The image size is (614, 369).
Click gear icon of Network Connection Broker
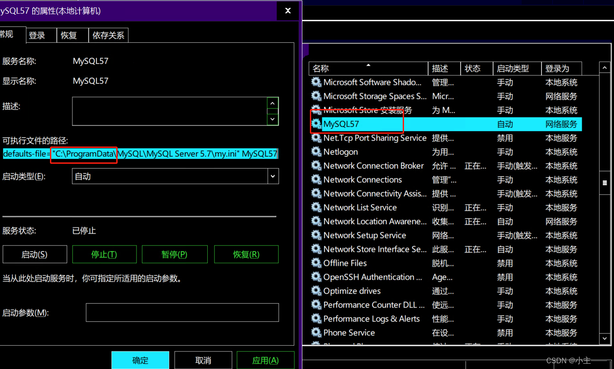316,166
